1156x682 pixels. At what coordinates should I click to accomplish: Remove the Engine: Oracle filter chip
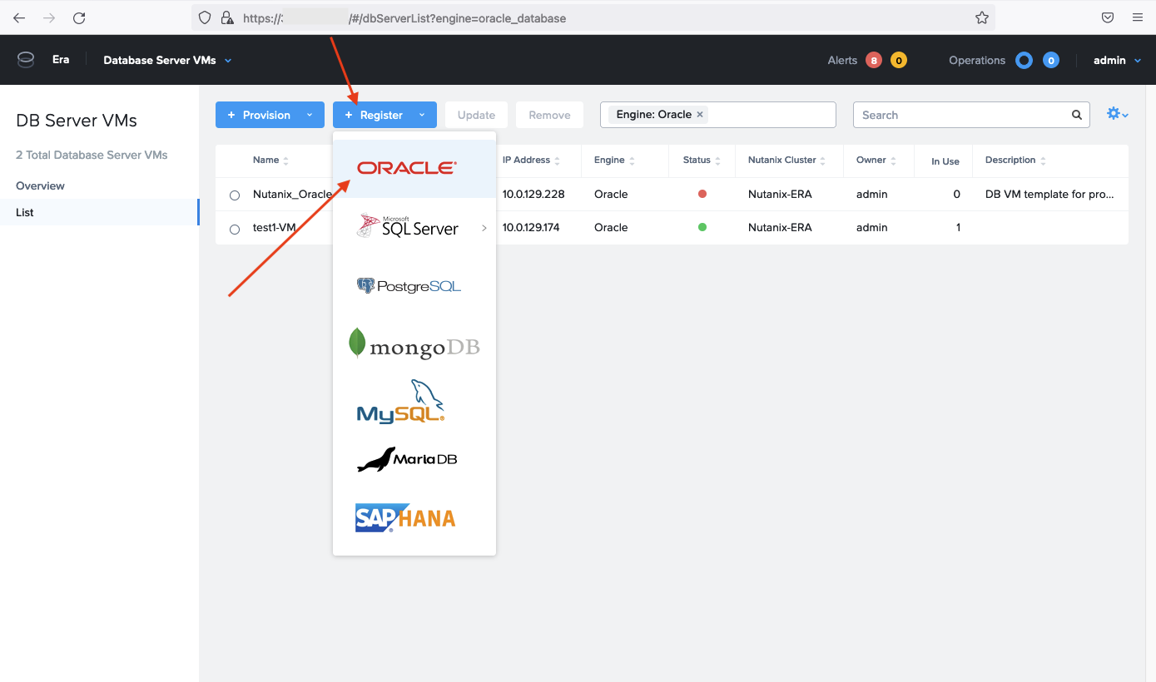pos(700,114)
